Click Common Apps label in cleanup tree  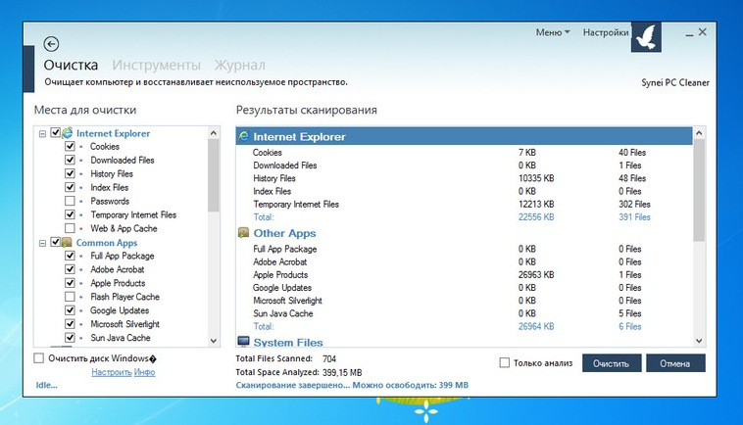107,243
